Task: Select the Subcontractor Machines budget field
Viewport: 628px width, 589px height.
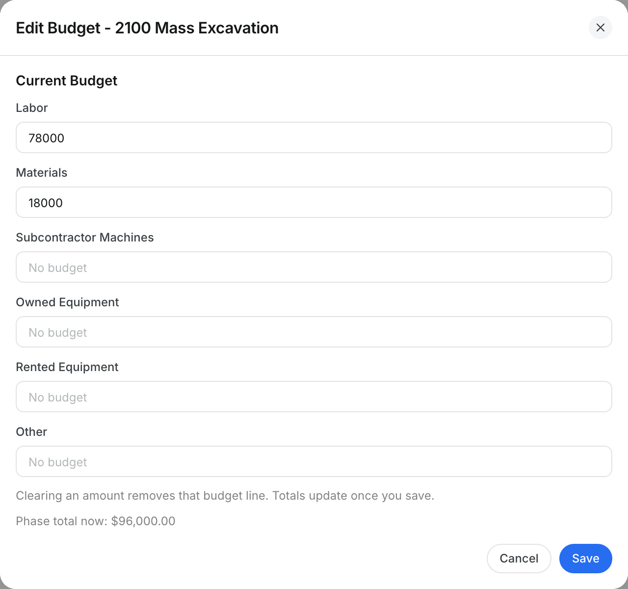Action: [x=314, y=267]
